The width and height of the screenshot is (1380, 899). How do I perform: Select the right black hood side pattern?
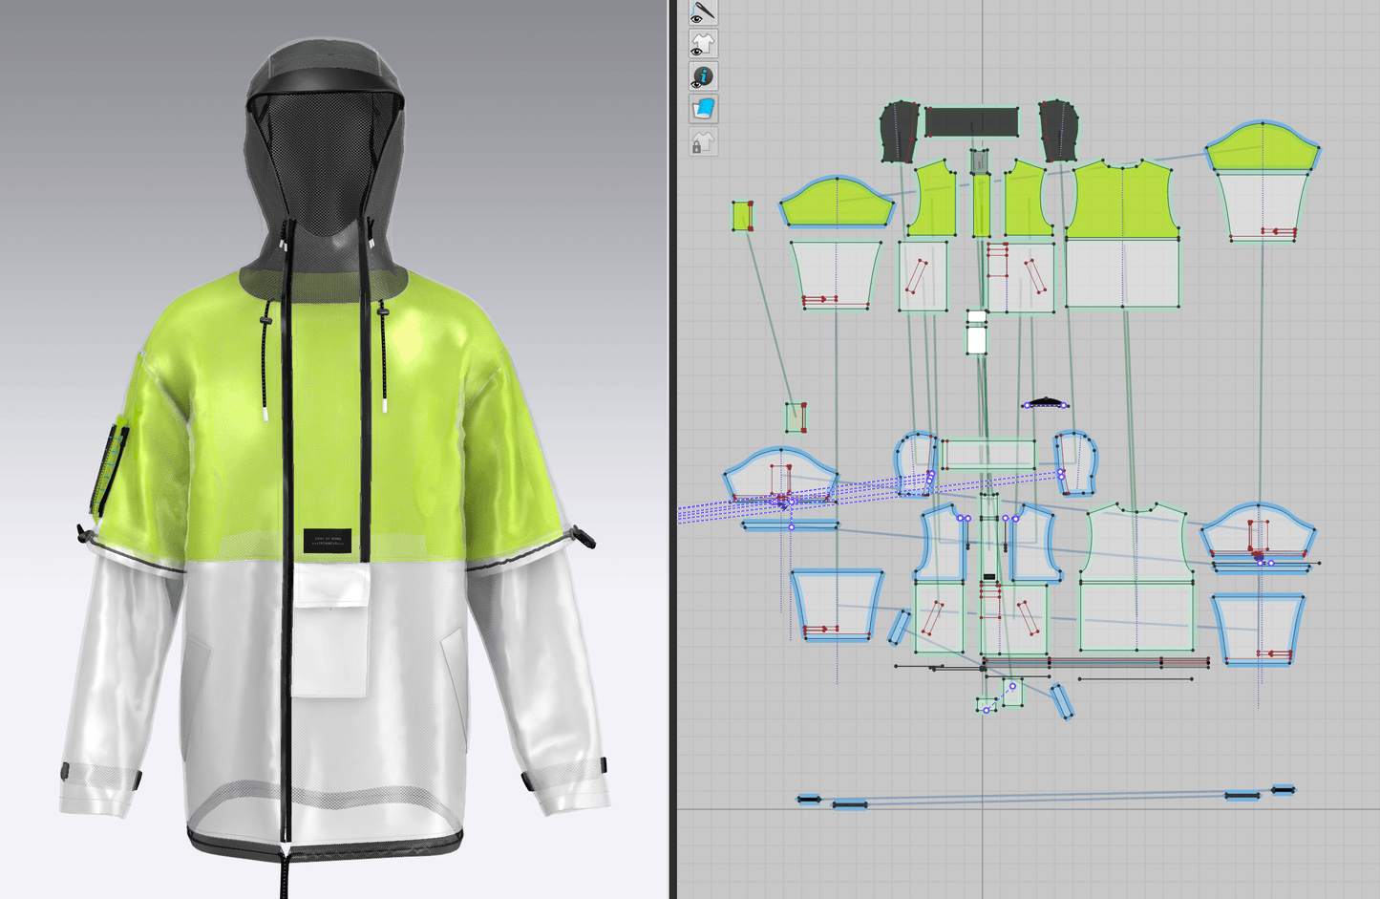tap(1058, 130)
